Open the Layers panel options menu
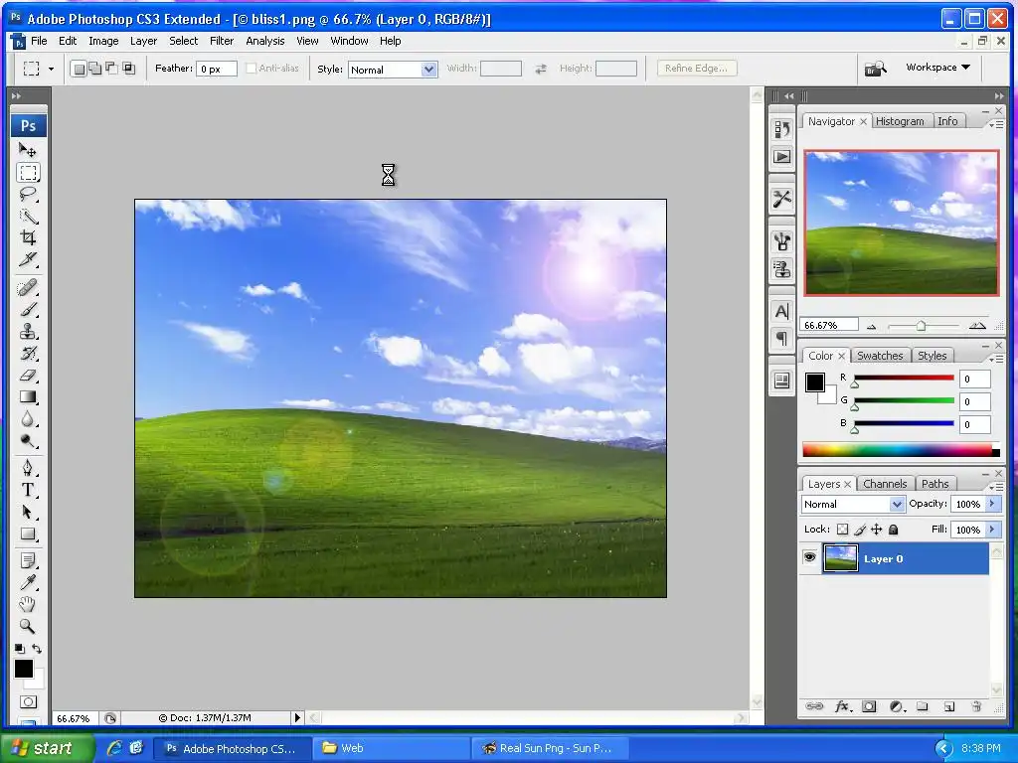 (x=996, y=487)
